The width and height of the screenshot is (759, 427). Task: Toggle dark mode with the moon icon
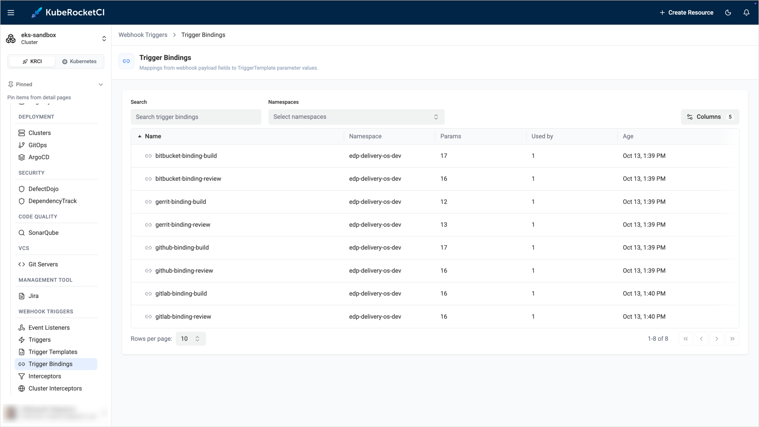coord(728,13)
